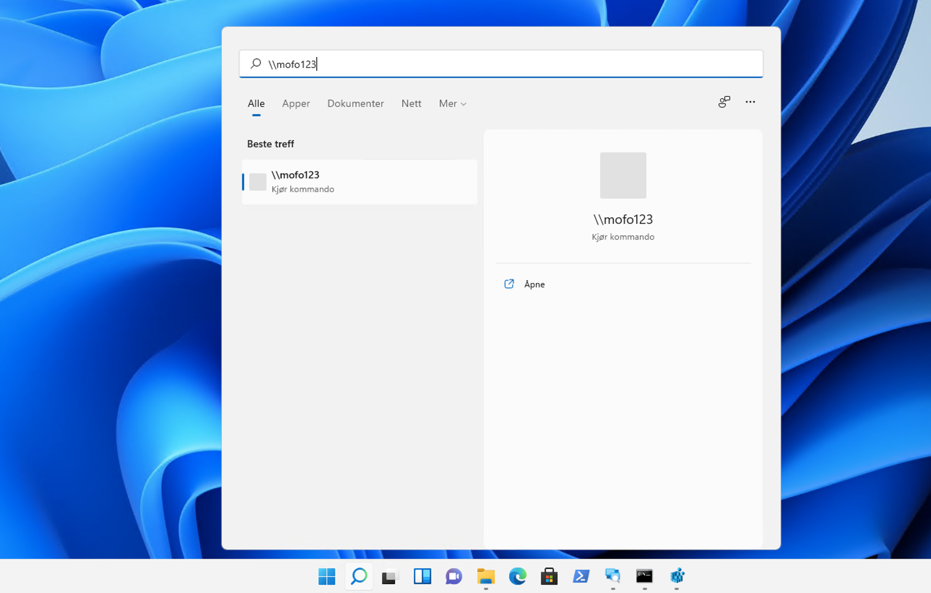Switch to the Nett tab
Image resolution: width=931 pixels, height=593 pixels.
[411, 104]
